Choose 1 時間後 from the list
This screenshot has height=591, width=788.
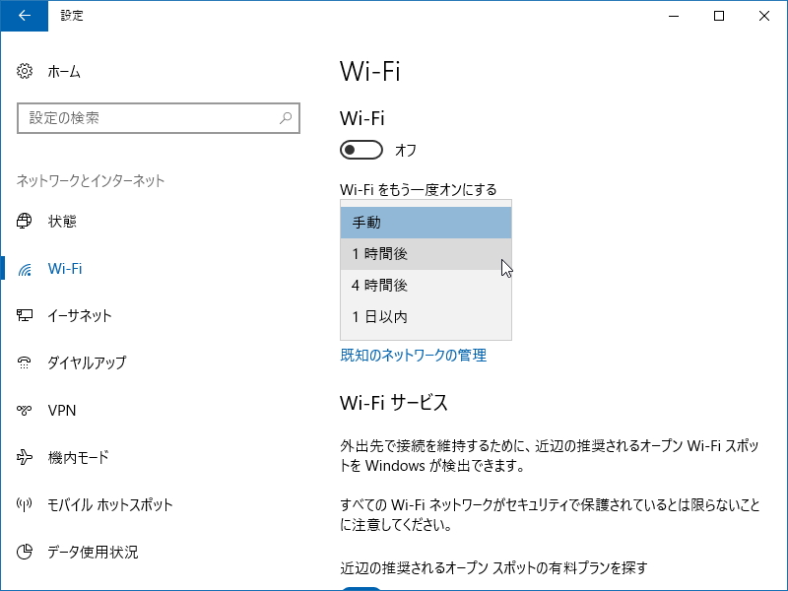[426, 253]
